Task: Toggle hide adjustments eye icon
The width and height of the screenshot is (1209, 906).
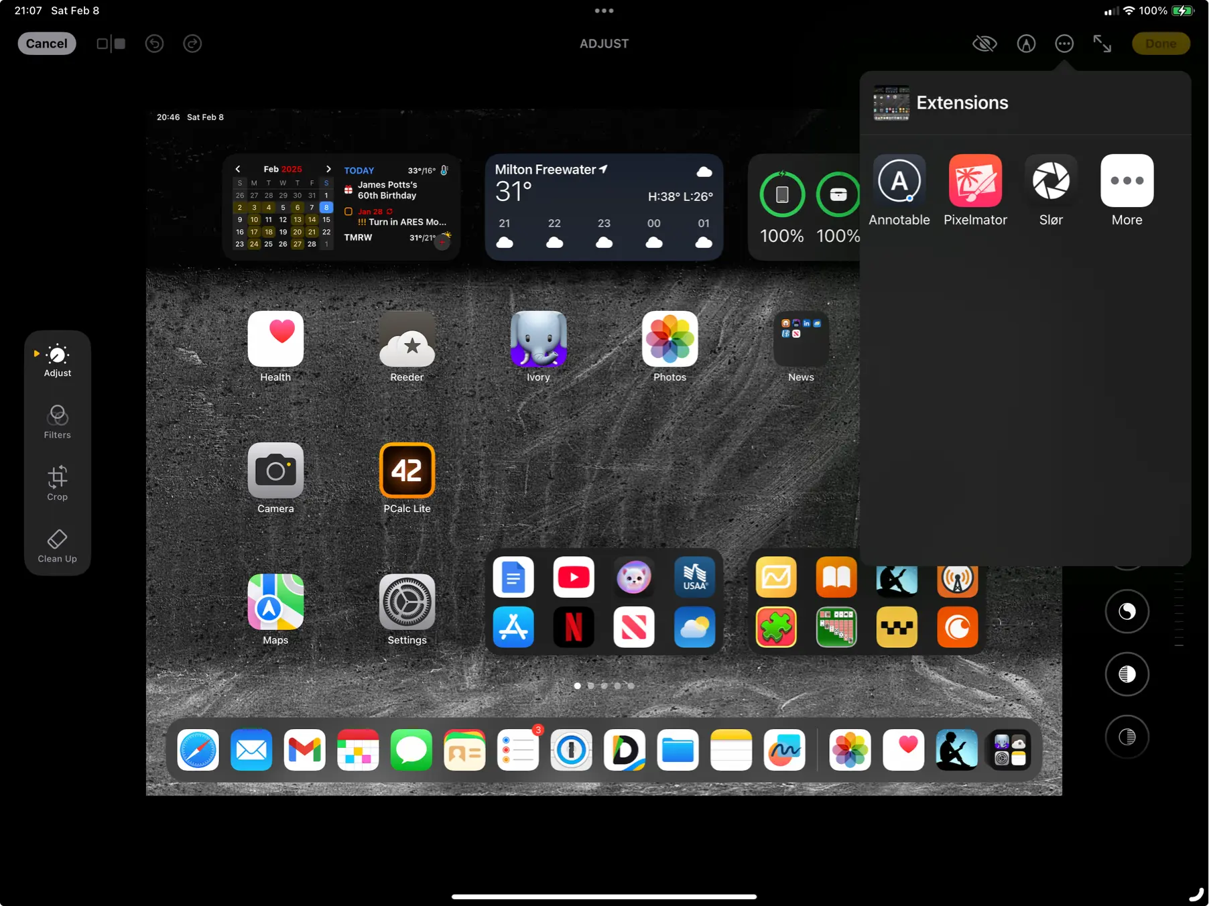Action: tap(984, 44)
